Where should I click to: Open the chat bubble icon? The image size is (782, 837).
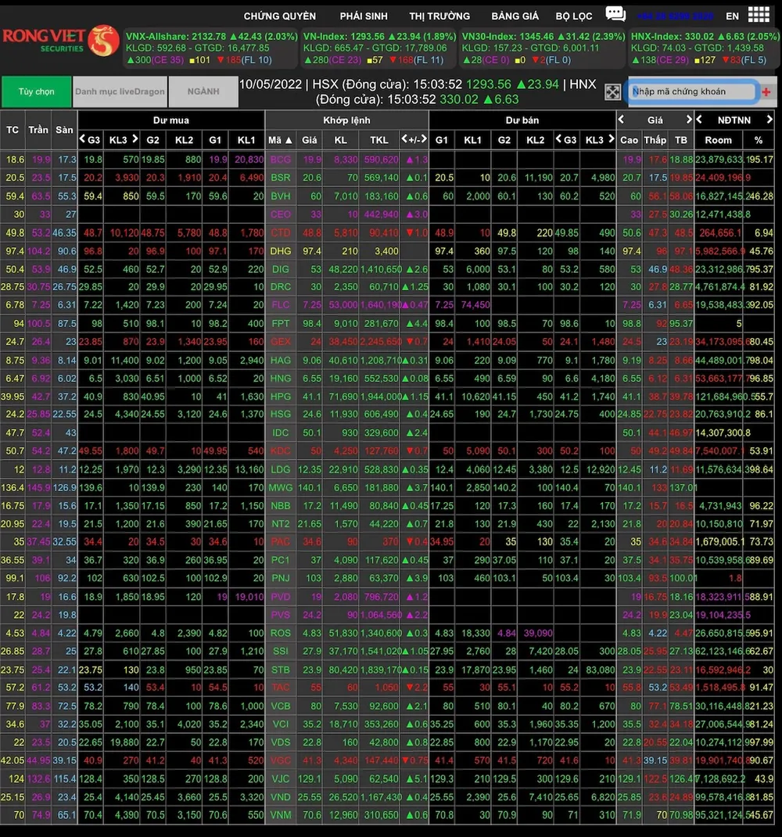615,14
